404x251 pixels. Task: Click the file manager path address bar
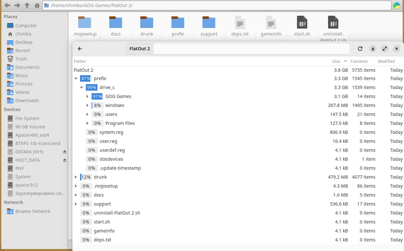217,5
